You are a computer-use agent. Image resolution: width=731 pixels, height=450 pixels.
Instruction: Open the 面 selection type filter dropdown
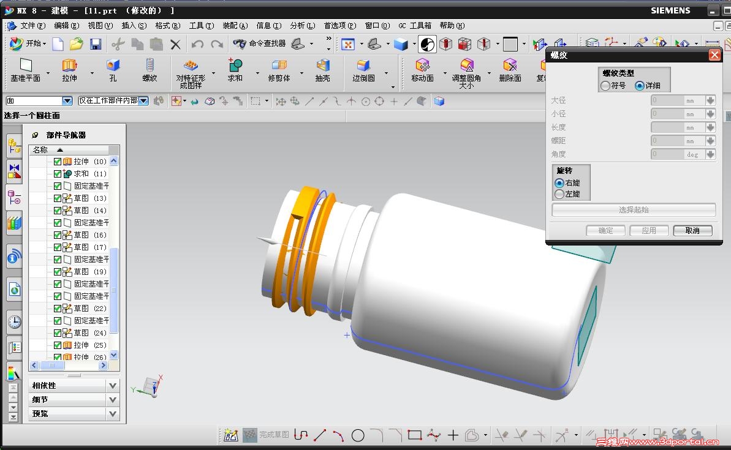pos(67,100)
